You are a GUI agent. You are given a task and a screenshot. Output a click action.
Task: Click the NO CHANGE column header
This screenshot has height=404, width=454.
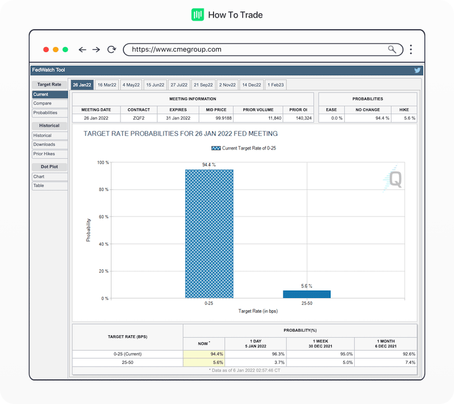(368, 110)
